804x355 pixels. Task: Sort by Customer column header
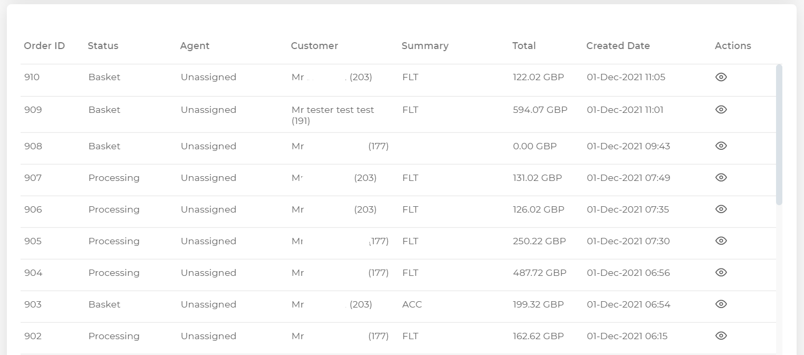click(x=314, y=46)
